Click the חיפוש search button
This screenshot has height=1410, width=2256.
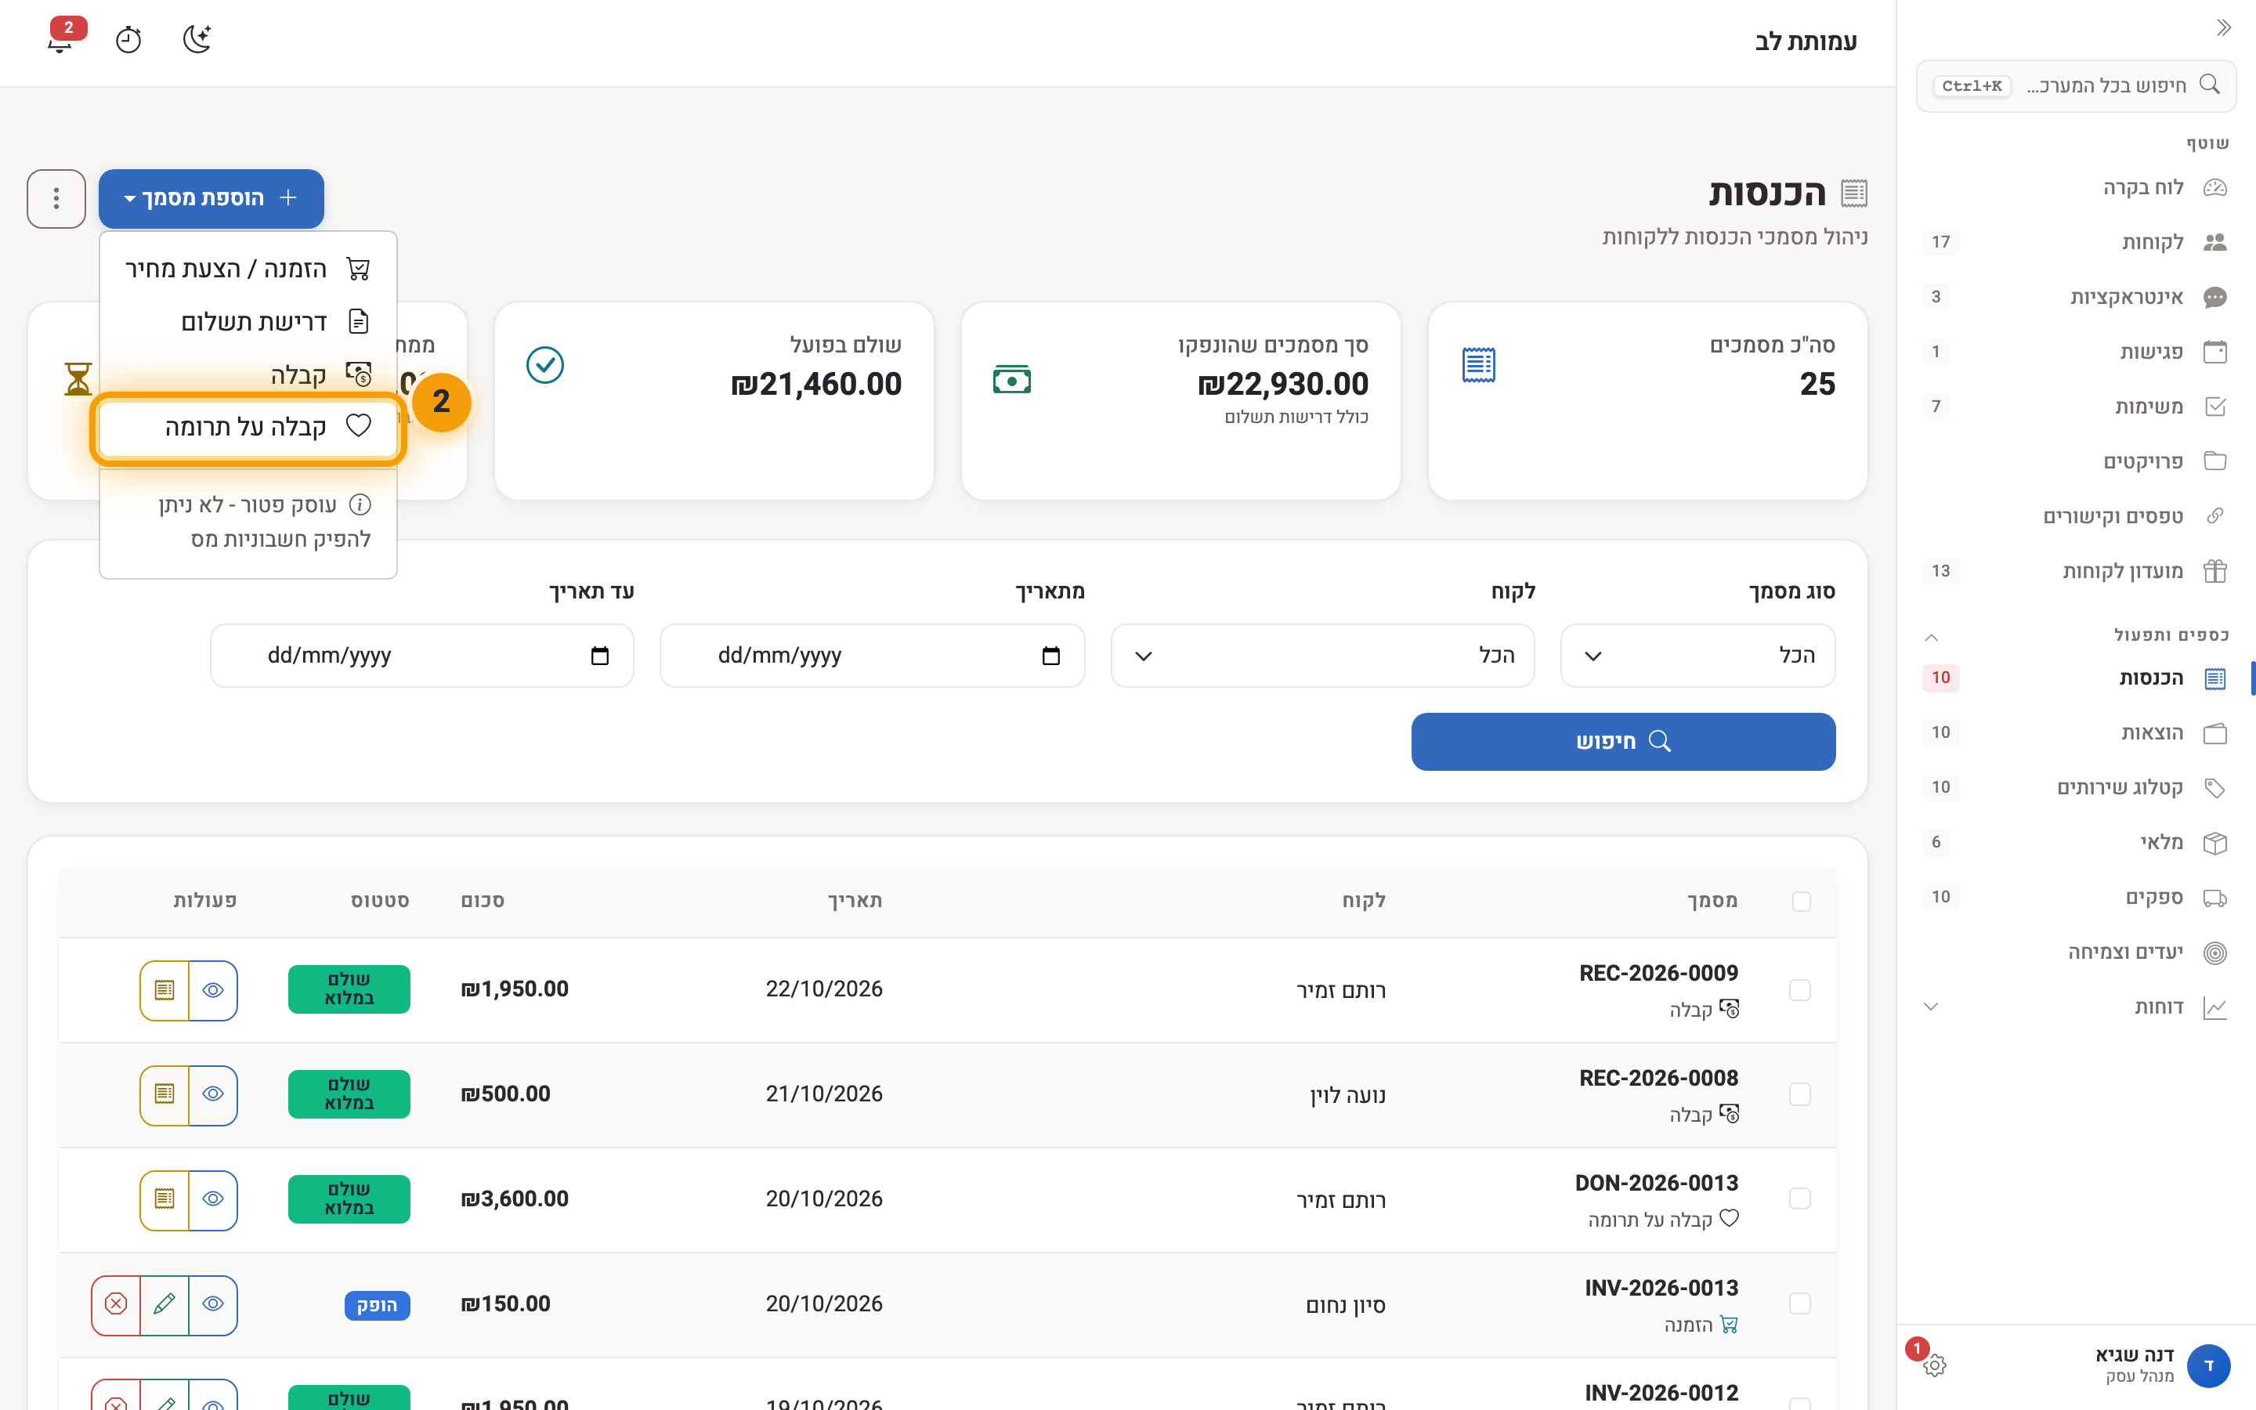(x=1623, y=743)
